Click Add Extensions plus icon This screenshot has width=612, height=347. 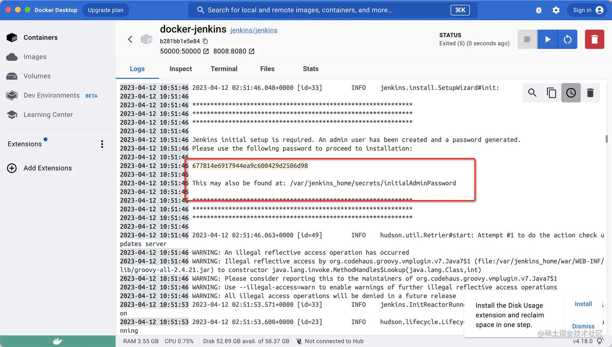pos(12,168)
